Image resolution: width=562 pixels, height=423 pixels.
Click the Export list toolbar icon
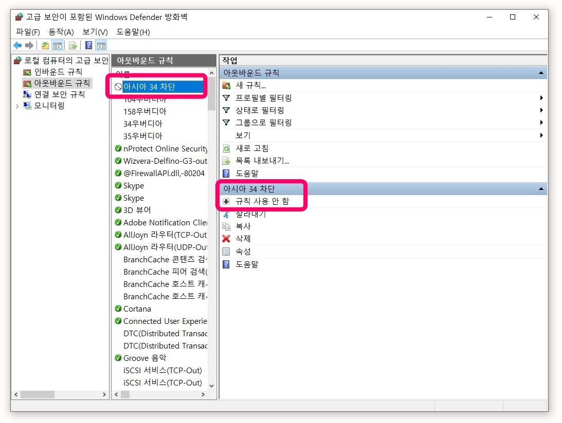coord(73,46)
